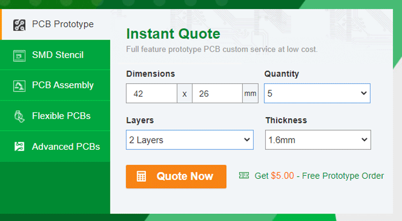This screenshot has width=402, height=221.
Task: Expand the Layers dropdown showing 2 Layers
Action: 190,140
